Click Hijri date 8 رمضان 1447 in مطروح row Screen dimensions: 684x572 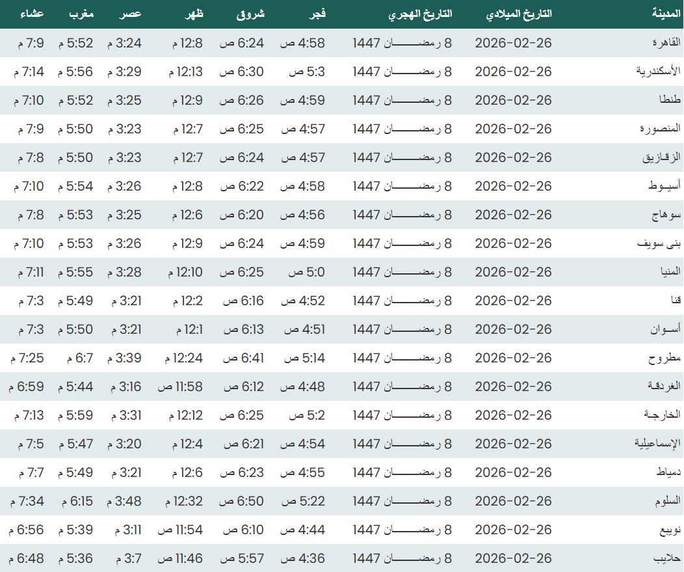tap(402, 358)
